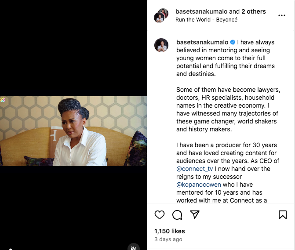Open the @kopanocowen mention

tap(199, 185)
